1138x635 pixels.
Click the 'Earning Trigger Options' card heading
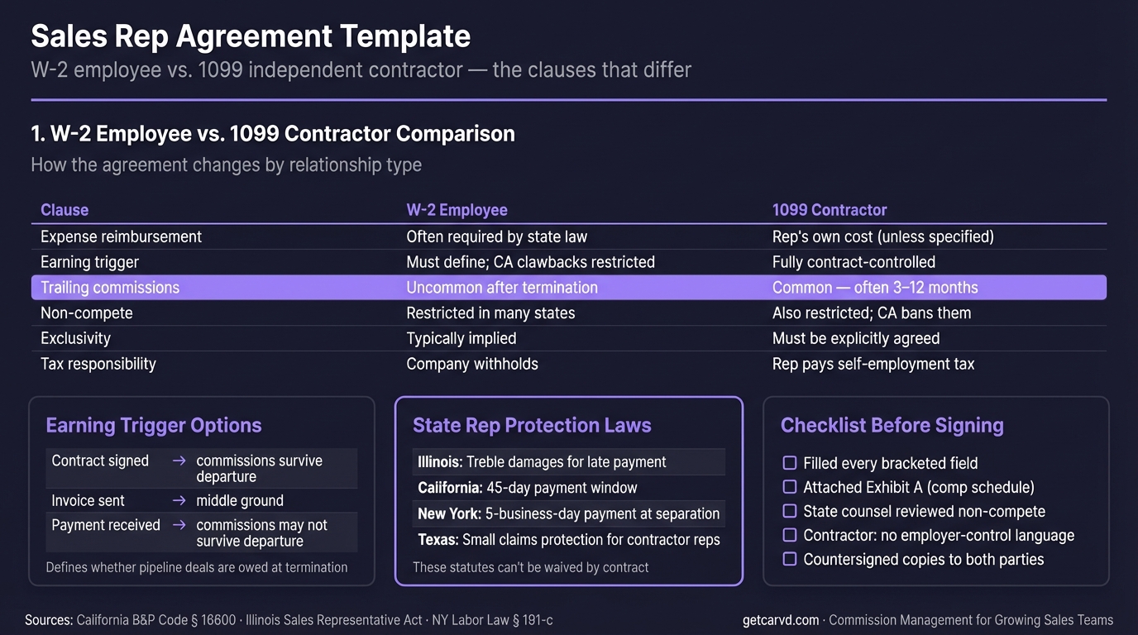tap(154, 426)
